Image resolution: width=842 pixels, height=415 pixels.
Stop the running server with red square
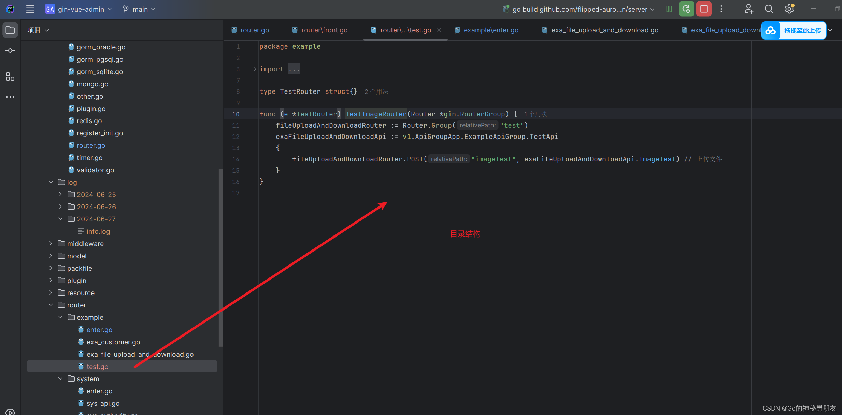pos(704,9)
